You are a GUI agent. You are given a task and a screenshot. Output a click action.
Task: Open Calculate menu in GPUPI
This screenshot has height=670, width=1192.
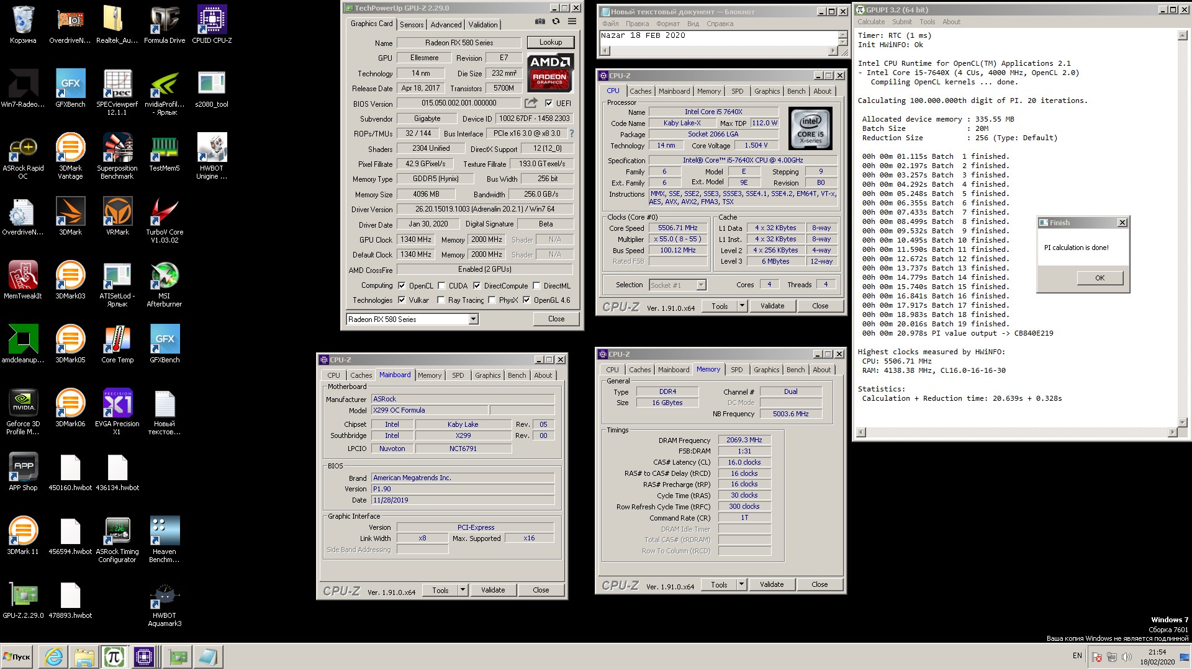871,22
